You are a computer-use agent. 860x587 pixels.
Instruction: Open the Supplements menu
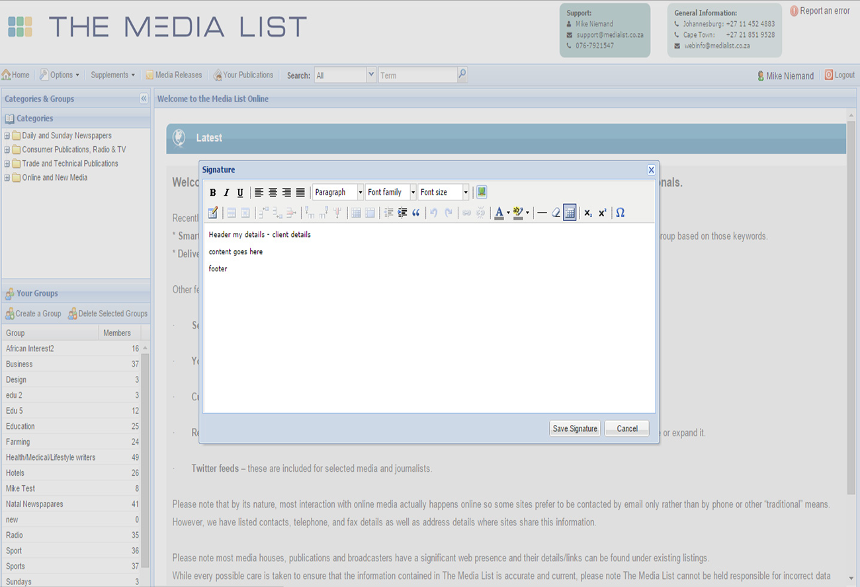click(112, 74)
